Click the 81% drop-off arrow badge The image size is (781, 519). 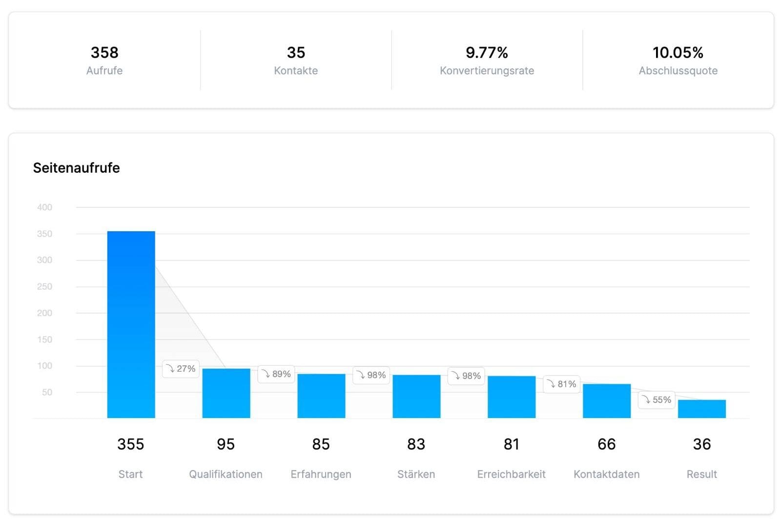(561, 384)
